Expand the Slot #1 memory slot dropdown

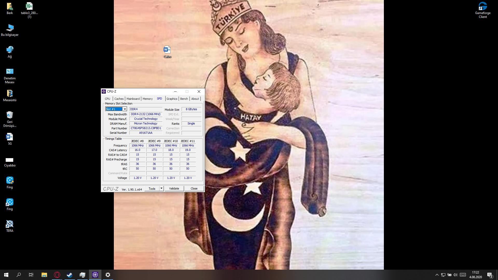125,109
